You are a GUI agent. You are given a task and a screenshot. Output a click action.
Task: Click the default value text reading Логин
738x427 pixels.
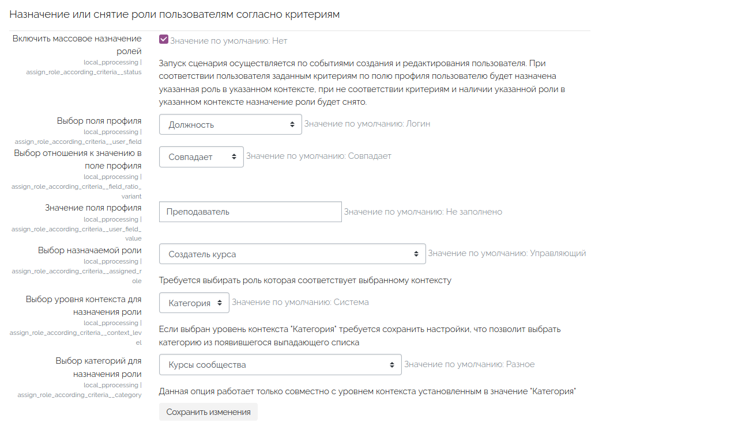(x=367, y=124)
